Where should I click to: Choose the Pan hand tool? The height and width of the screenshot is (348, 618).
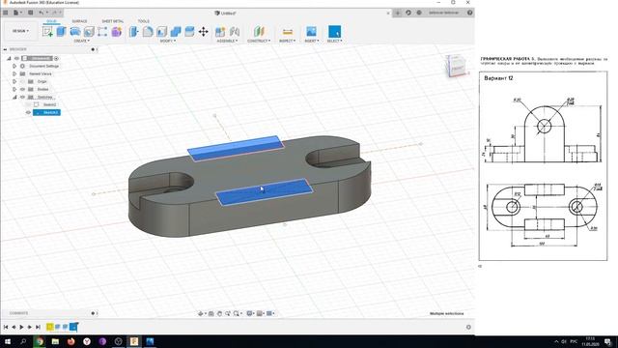pos(219,313)
